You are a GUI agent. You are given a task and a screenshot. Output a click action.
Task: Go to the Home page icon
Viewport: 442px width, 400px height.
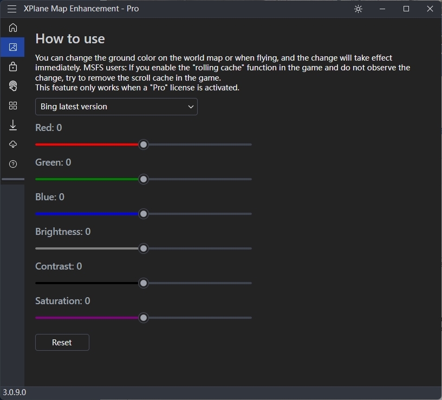13,28
